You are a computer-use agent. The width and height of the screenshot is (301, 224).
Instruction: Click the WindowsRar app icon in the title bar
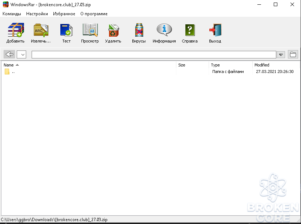tap(6, 4)
